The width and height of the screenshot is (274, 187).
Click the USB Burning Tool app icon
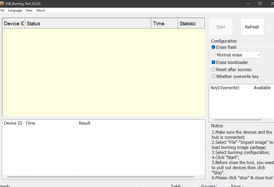pyautogui.click(x=2, y=3)
